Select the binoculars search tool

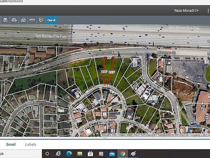click(x=5, y=20)
